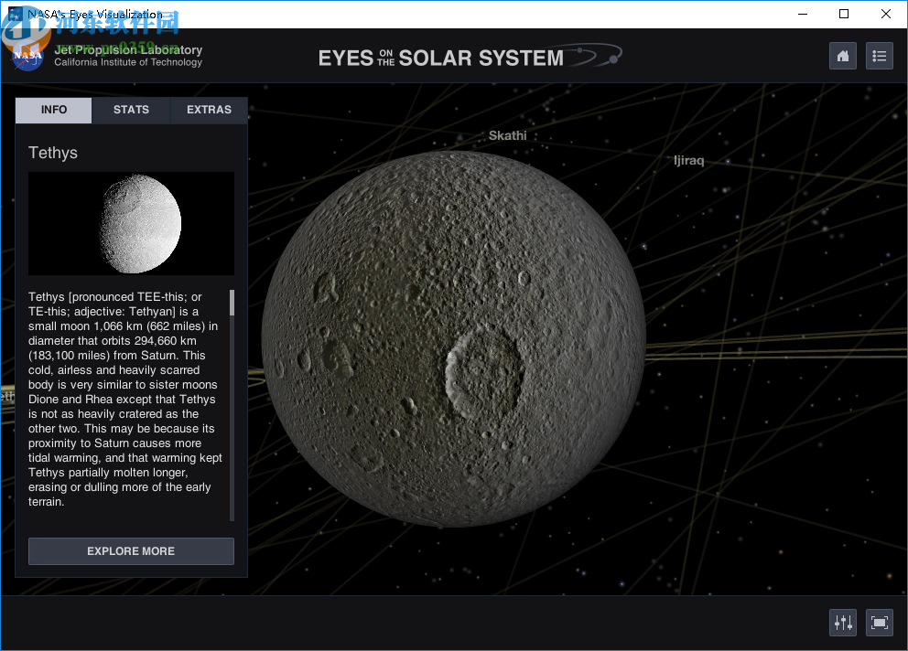Select the Ijiraq moon label
This screenshot has width=908, height=651.
[x=688, y=160]
